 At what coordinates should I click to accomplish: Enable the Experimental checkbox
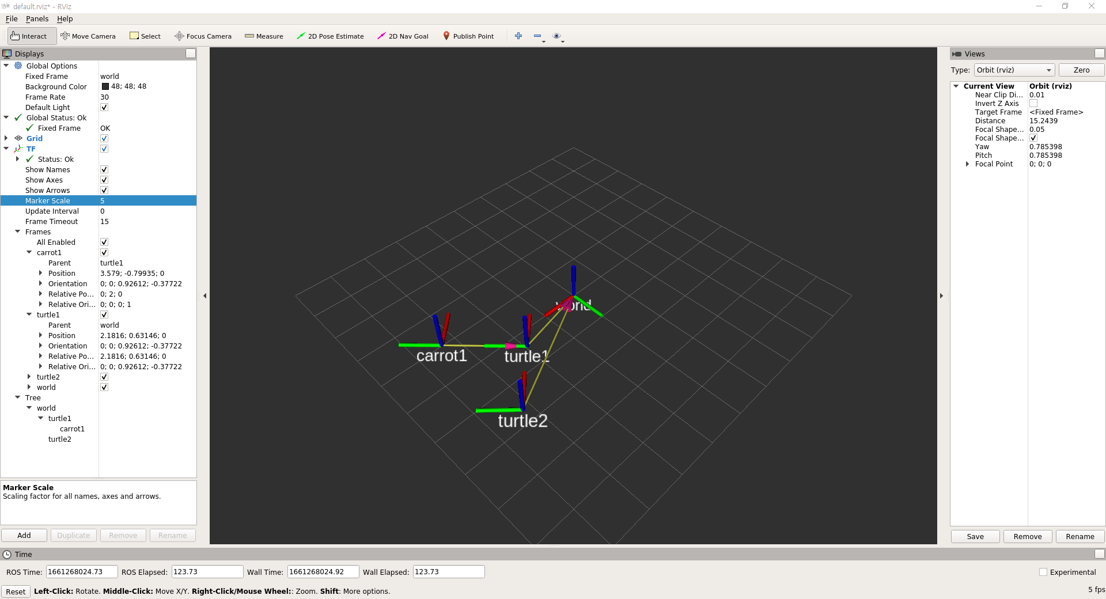pos(1043,572)
